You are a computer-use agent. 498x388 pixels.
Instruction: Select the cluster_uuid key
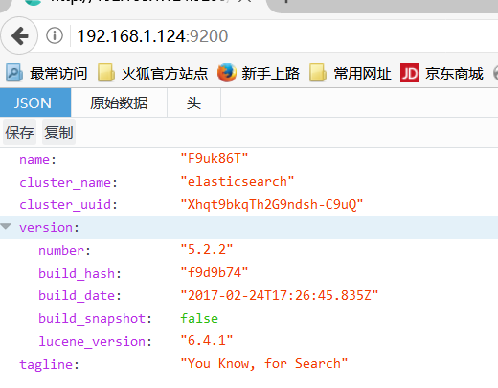pos(68,204)
